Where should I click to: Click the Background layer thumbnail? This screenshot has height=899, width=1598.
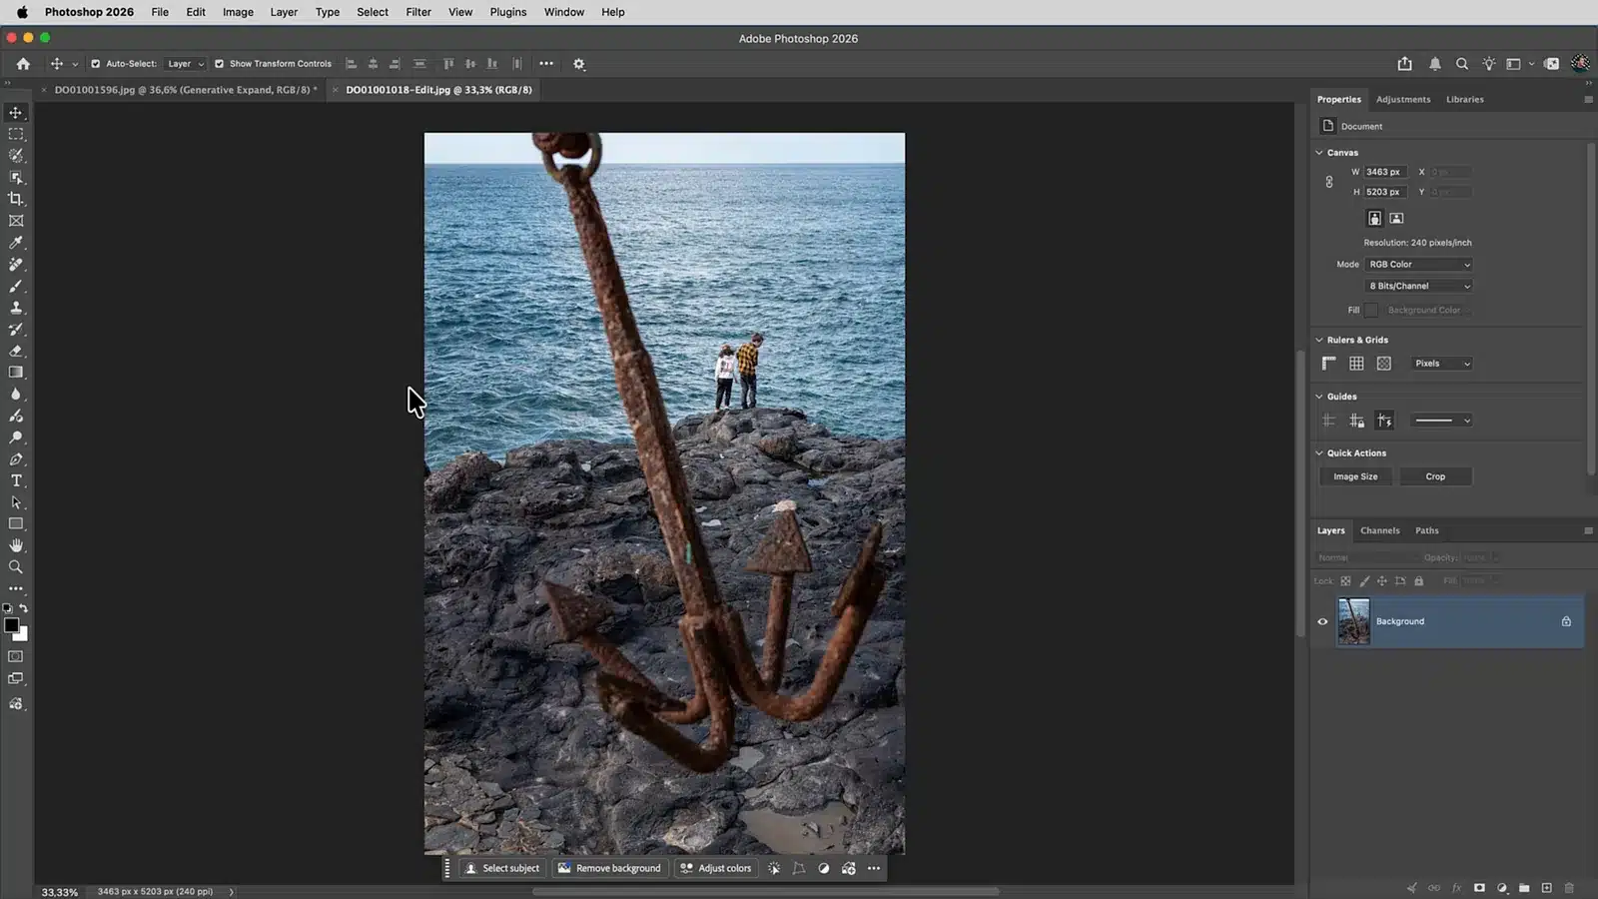pyautogui.click(x=1353, y=621)
